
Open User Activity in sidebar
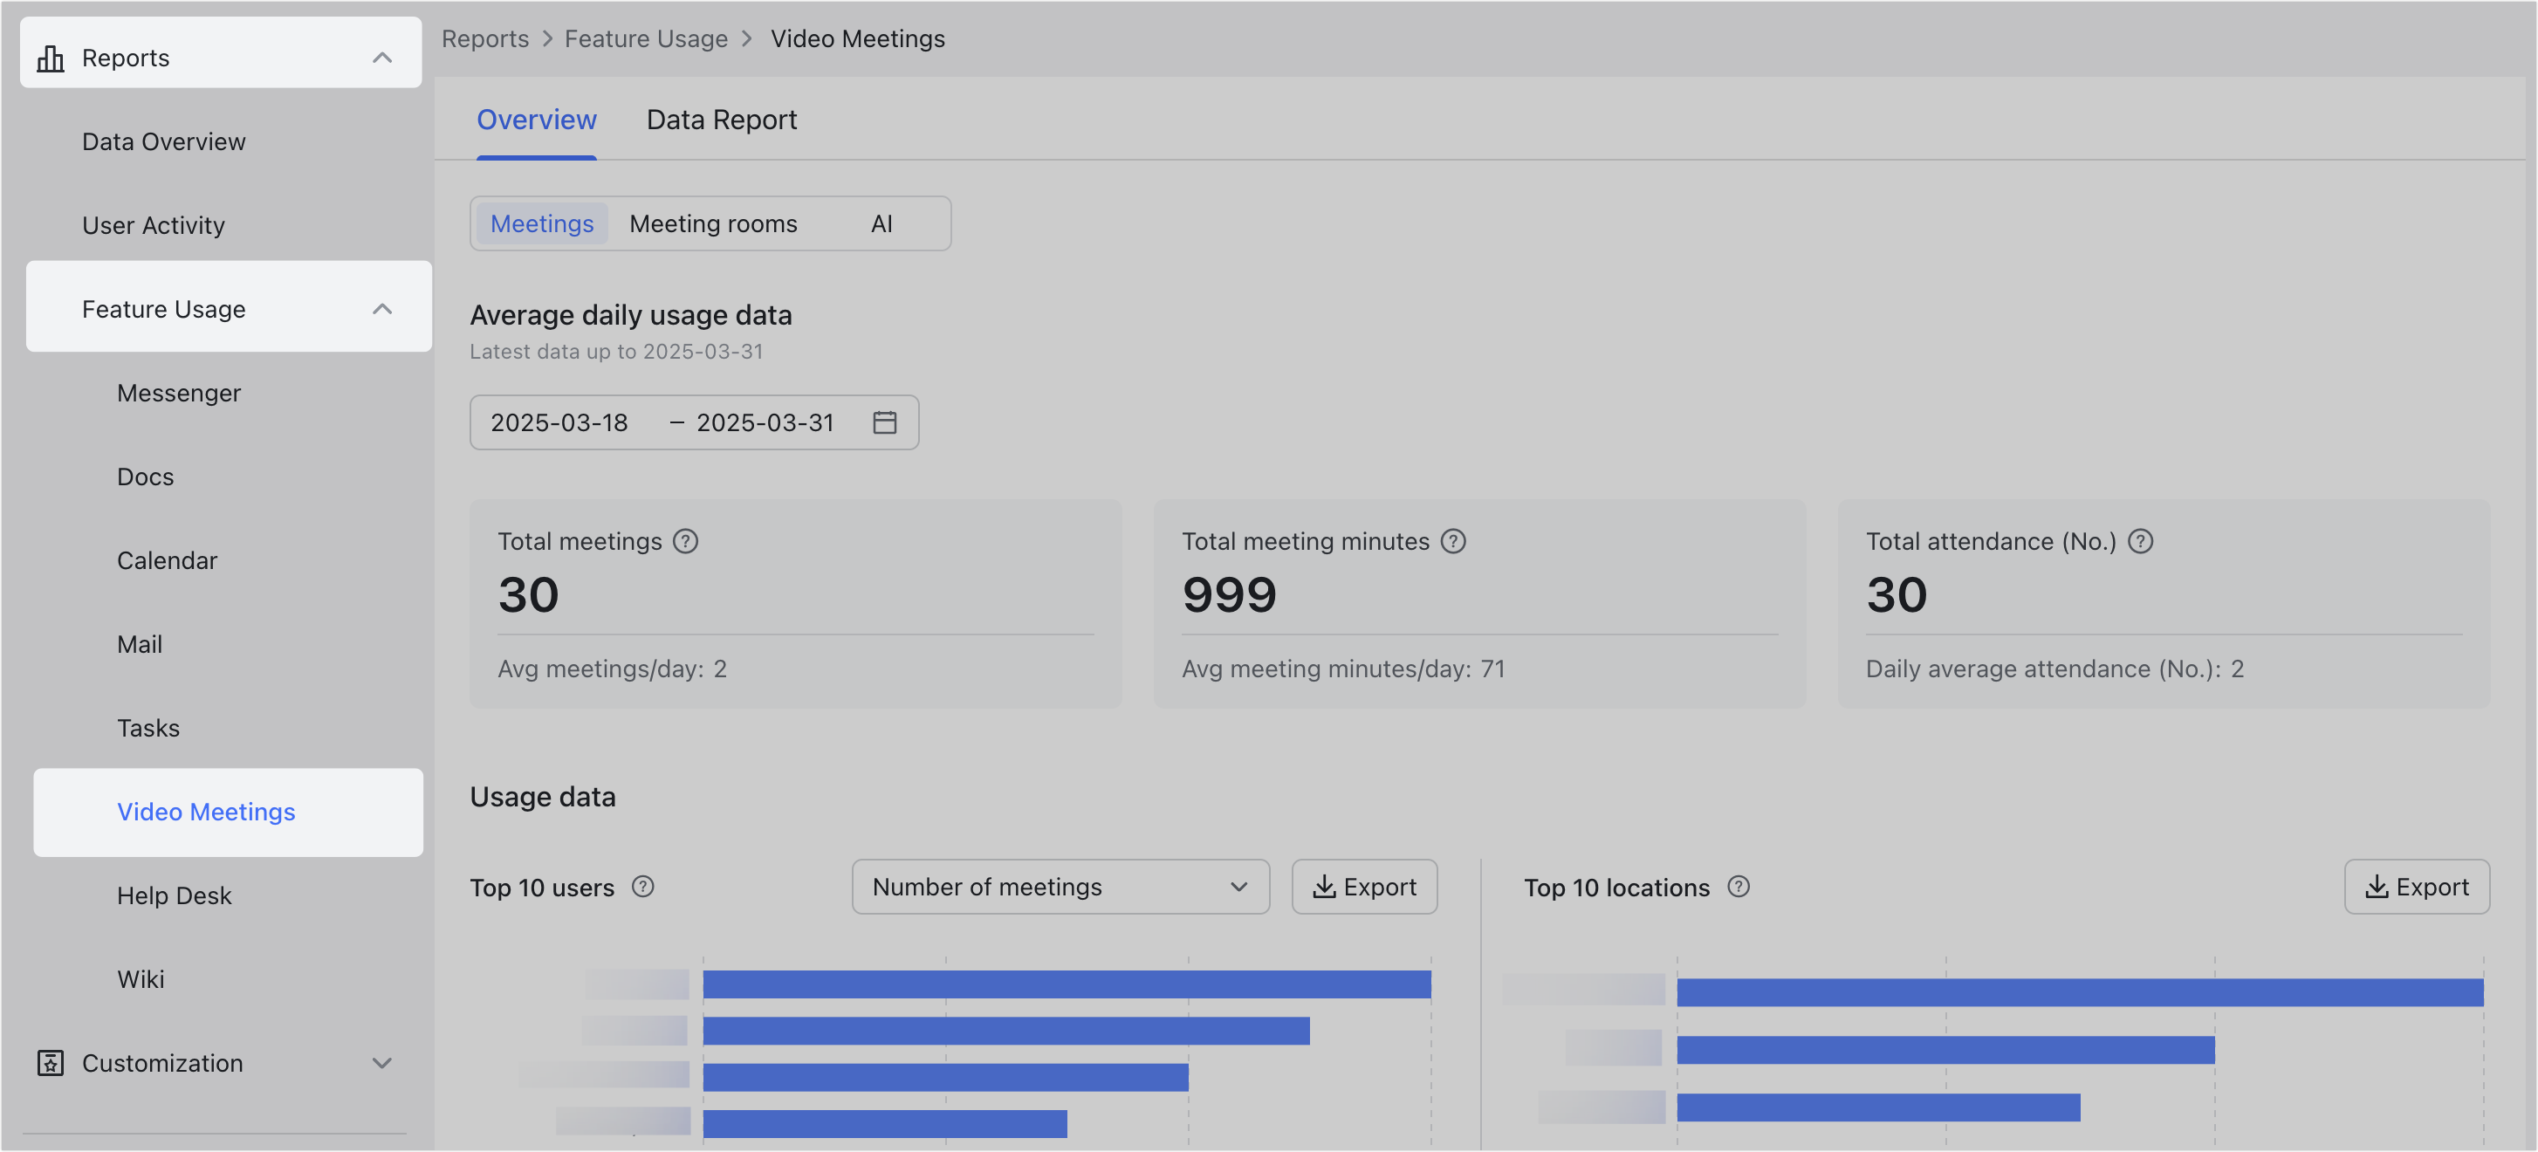click(154, 226)
